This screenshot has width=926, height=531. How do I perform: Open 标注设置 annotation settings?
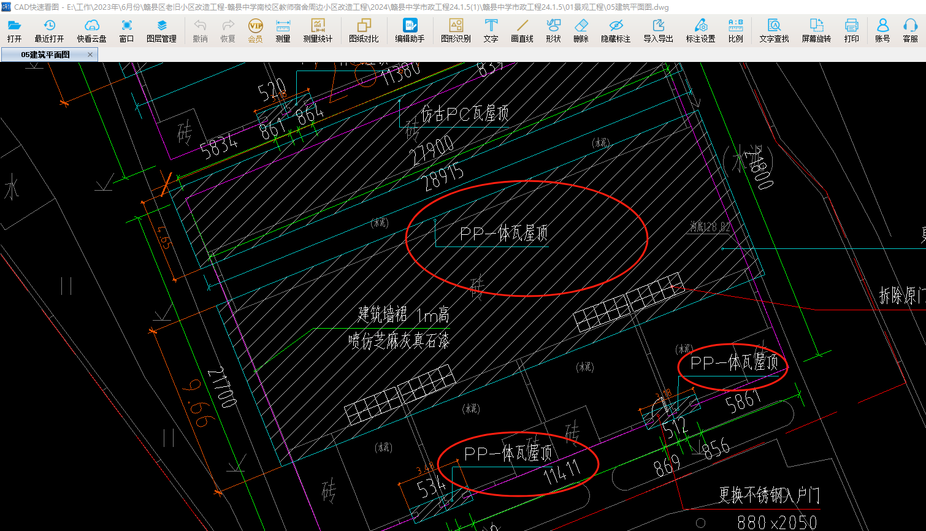tap(700, 31)
